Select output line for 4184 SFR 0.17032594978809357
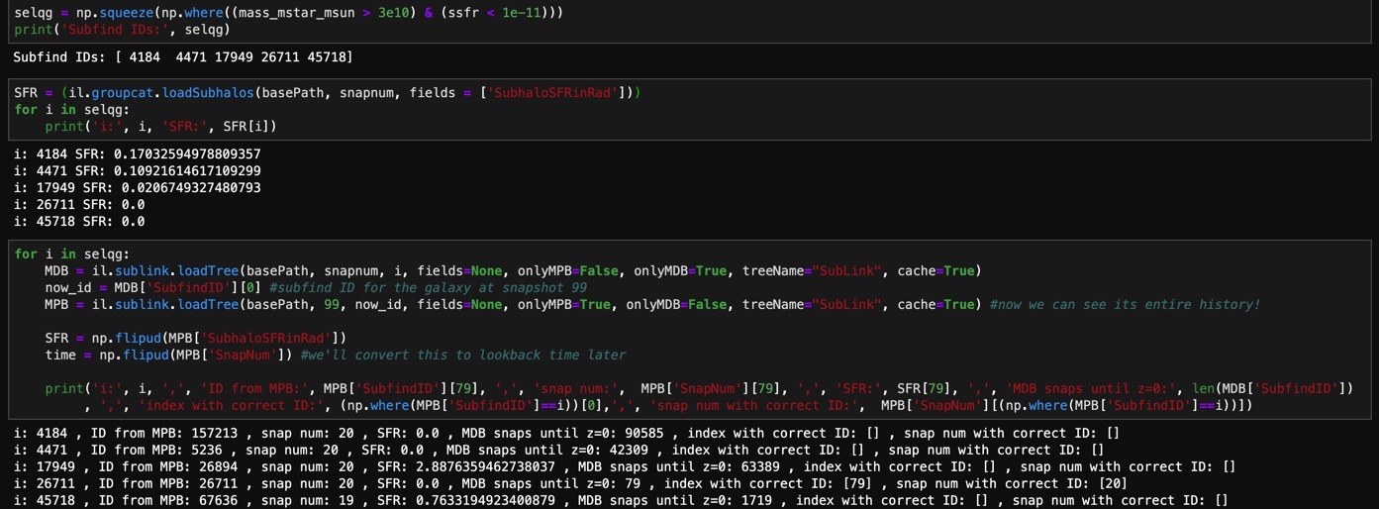1379x509 pixels. [137, 154]
